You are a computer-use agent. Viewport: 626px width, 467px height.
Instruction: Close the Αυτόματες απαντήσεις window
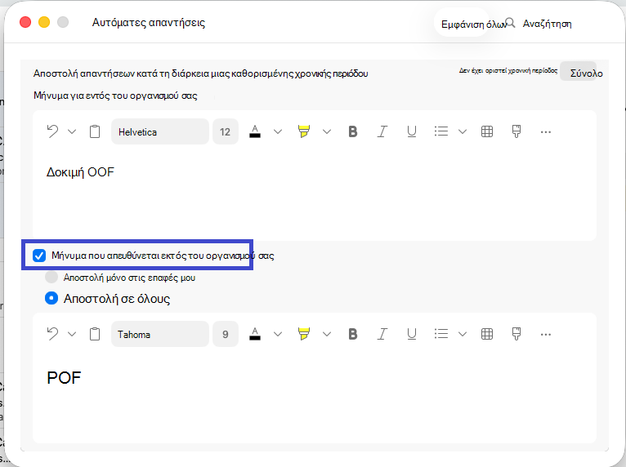pos(25,22)
